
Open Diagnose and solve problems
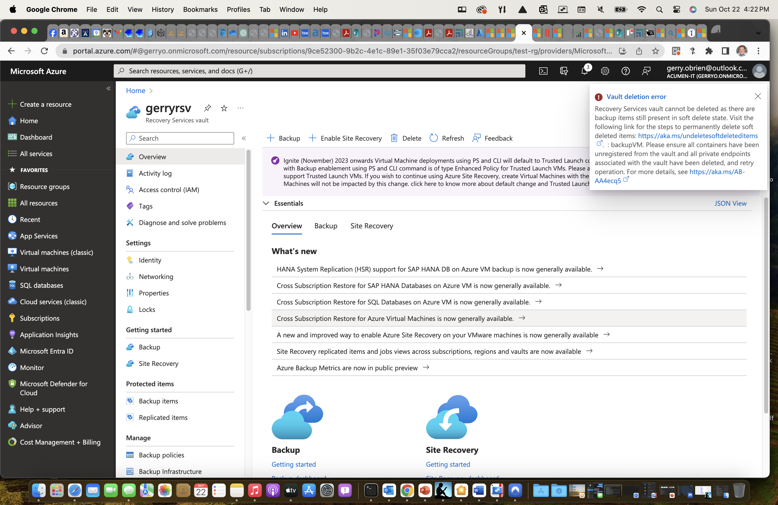pyautogui.click(x=182, y=222)
